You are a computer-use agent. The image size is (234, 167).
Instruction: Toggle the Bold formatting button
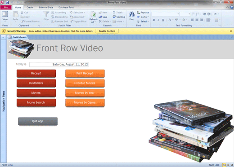coord(154,20)
